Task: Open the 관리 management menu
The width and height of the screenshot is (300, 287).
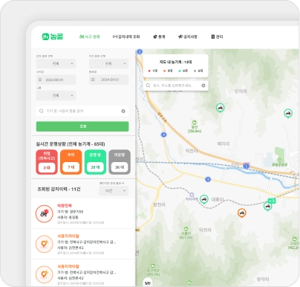Action: [x=217, y=36]
